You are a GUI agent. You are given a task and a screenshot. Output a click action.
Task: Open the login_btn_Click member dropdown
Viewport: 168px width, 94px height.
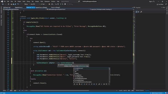(111, 9)
